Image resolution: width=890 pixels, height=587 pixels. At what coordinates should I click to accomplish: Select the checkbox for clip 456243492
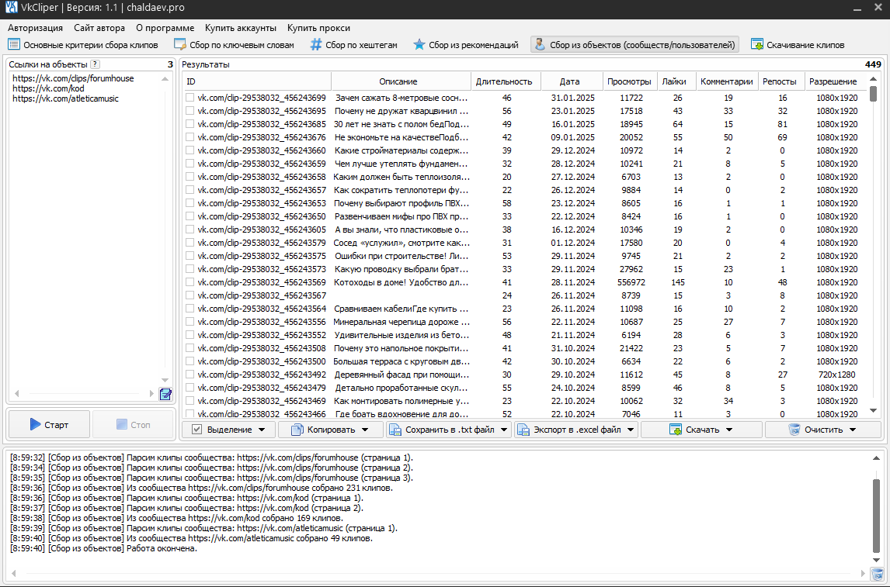(189, 375)
